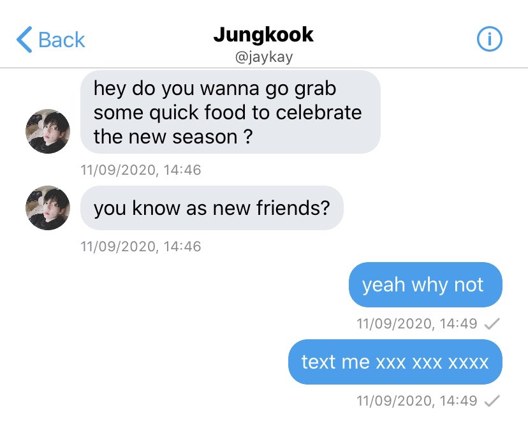528x433 pixels.
Task: Open the Jungkook conversation title
Action: click(263, 34)
